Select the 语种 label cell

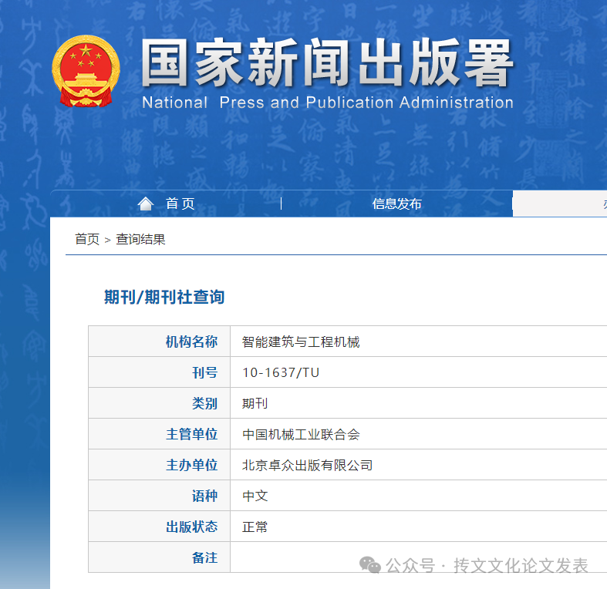160,496
